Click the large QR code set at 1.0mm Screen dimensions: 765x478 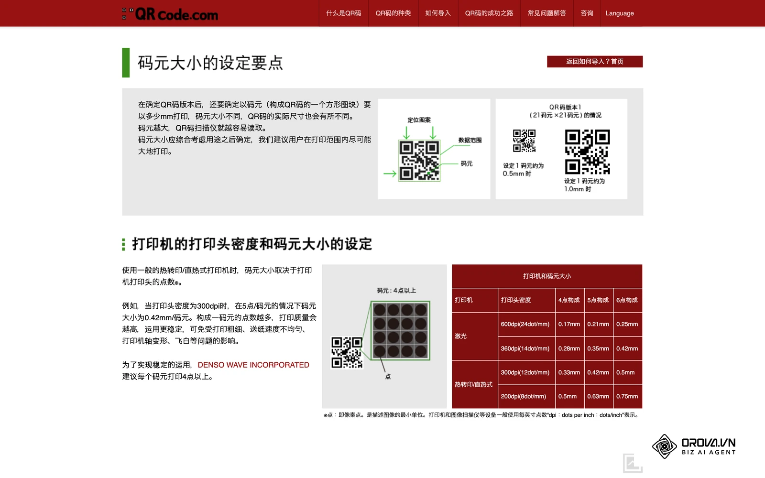point(587,152)
